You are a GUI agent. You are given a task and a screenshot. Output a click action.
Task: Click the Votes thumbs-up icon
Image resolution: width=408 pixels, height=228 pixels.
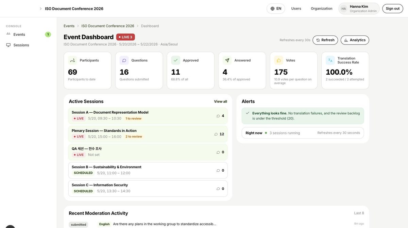click(x=279, y=60)
